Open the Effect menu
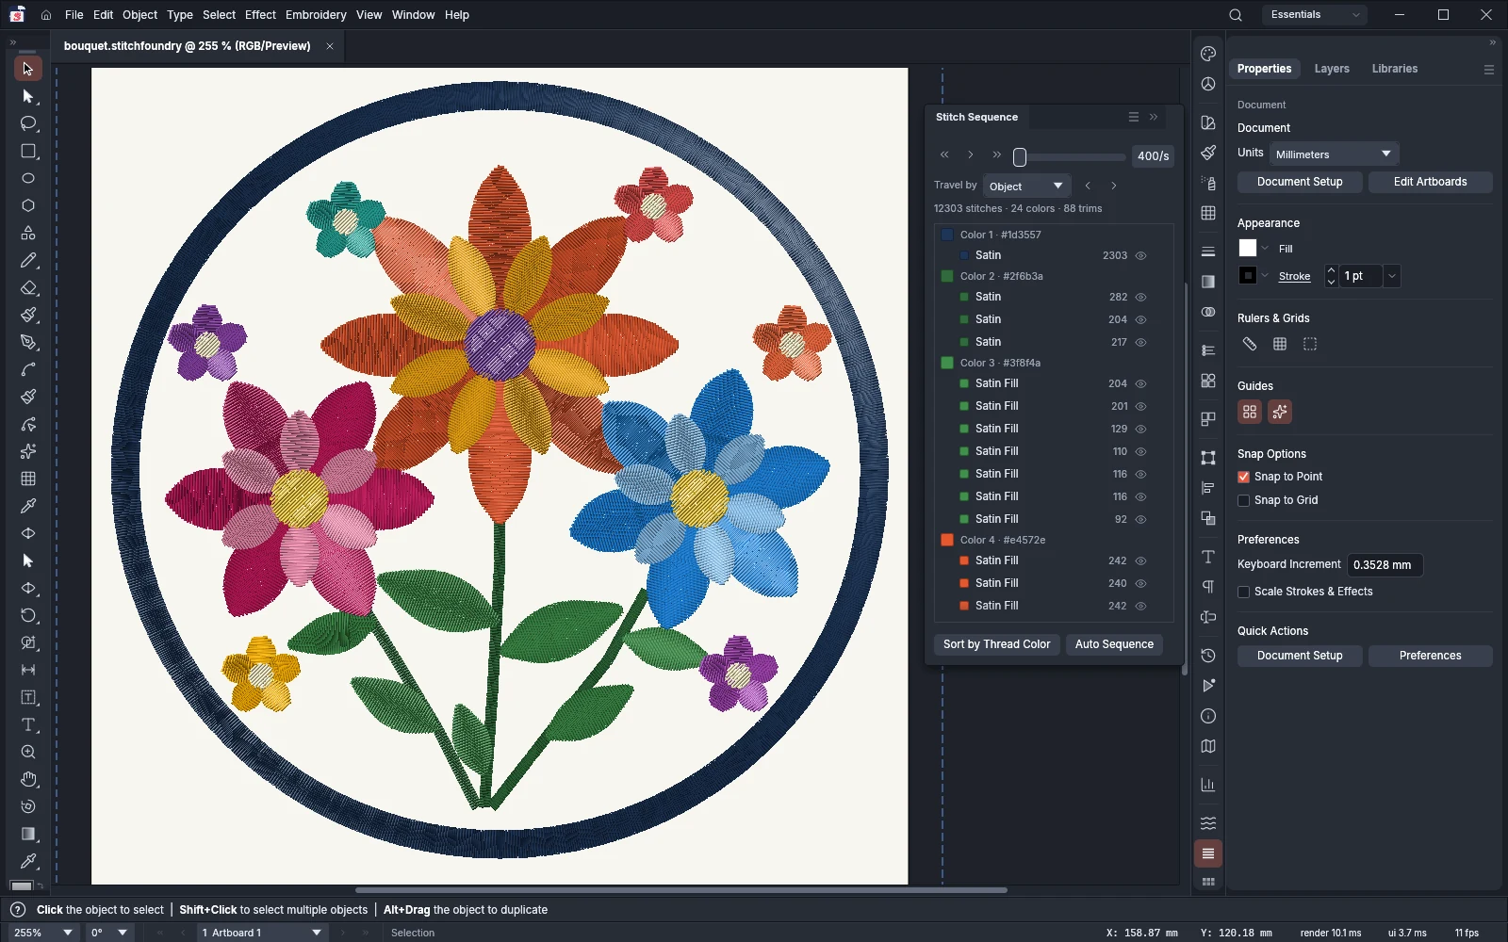Viewport: 1508px width, 942px height. tap(260, 15)
